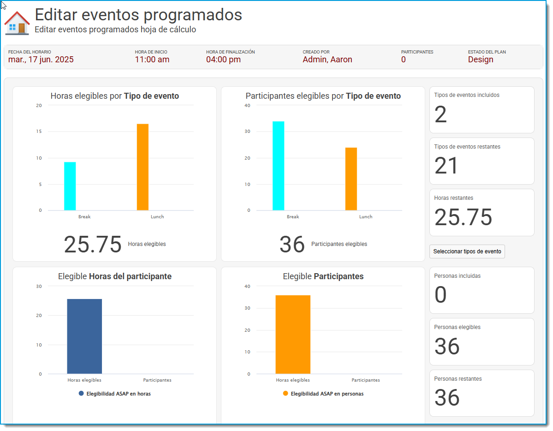Click blue bar in Horas del participante chart
553x431 pixels.
coord(84,336)
